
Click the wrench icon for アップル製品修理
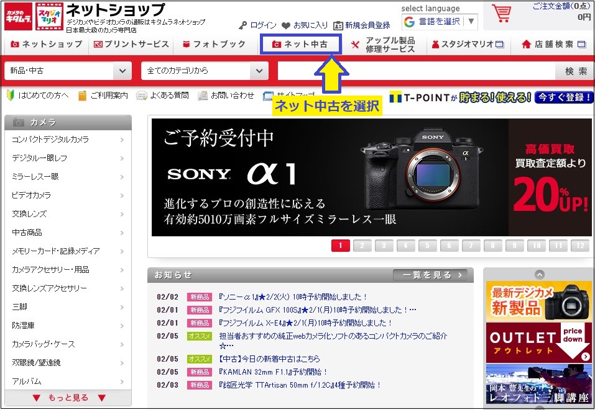tap(355, 45)
